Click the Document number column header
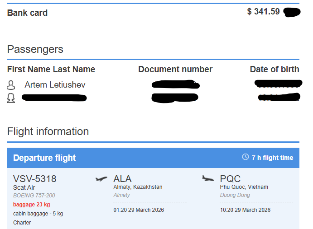This screenshot has width=313, height=229. 175,69
